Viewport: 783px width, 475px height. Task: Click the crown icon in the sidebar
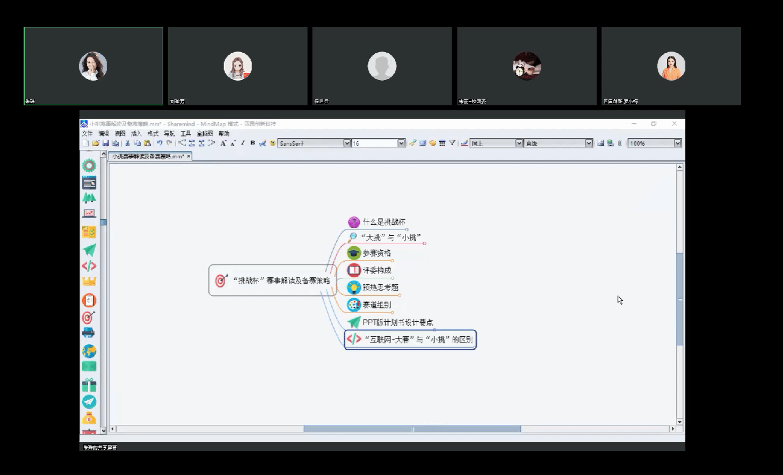tap(89, 282)
